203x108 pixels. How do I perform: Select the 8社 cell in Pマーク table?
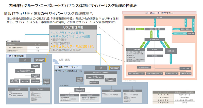coord(38,51)
